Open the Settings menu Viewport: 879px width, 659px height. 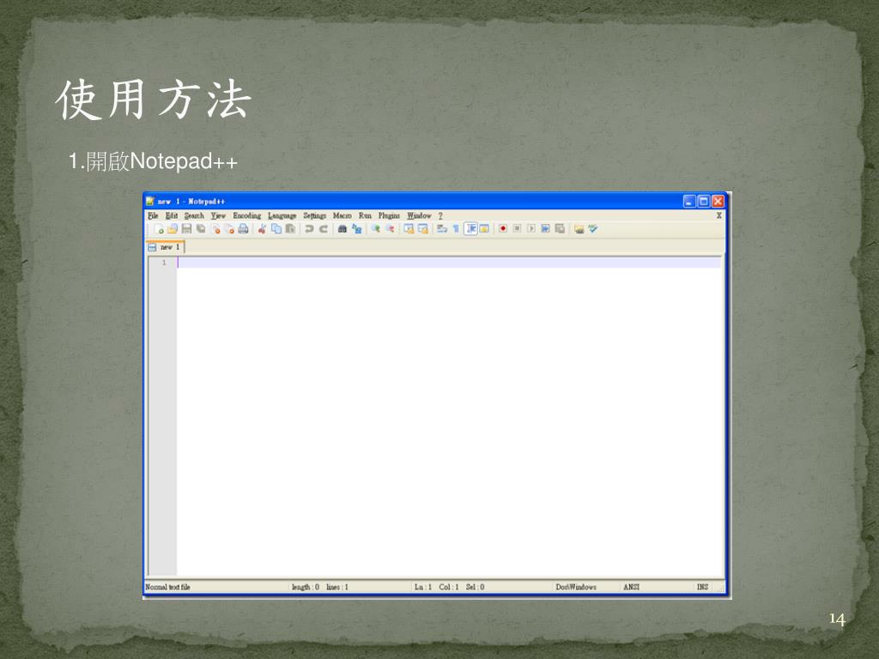314,215
